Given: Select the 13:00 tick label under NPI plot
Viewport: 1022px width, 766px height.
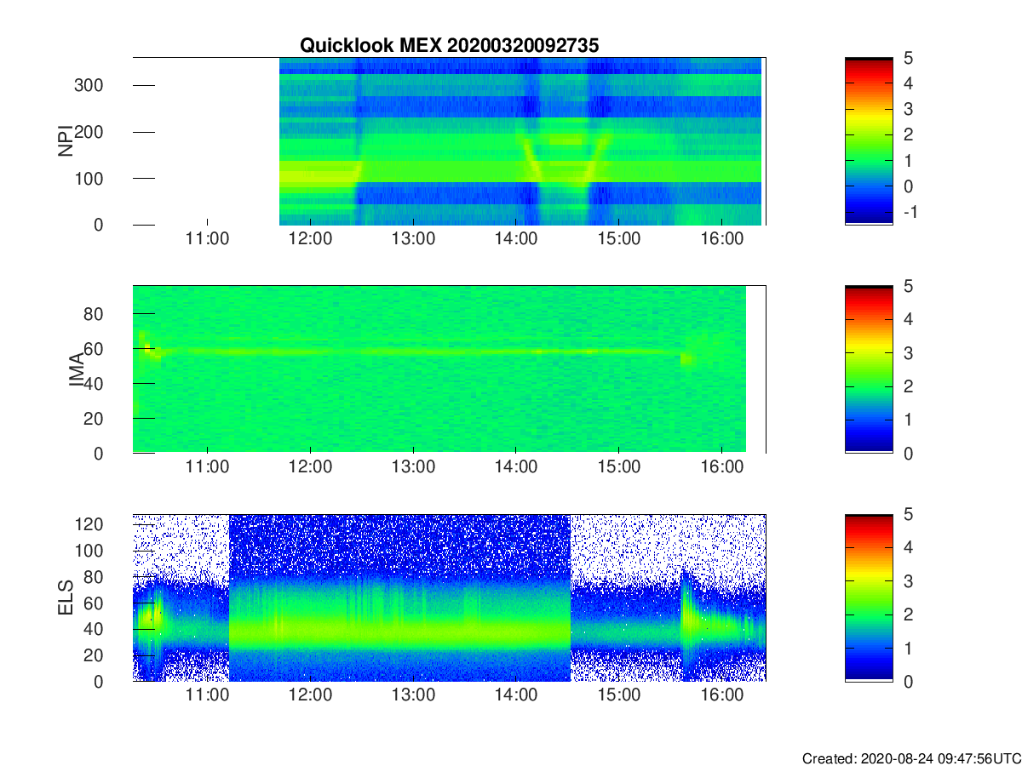Looking at the screenshot, I should (413, 239).
